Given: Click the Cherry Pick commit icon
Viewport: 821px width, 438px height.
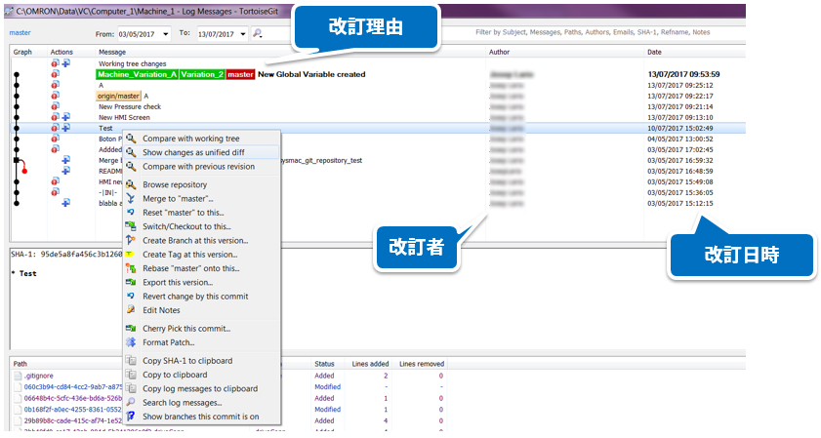Looking at the screenshot, I should [131, 329].
